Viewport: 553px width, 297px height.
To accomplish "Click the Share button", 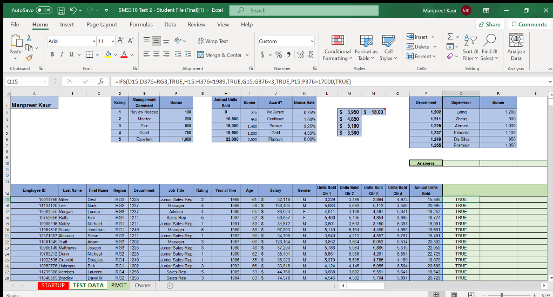I will click(489, 24).
